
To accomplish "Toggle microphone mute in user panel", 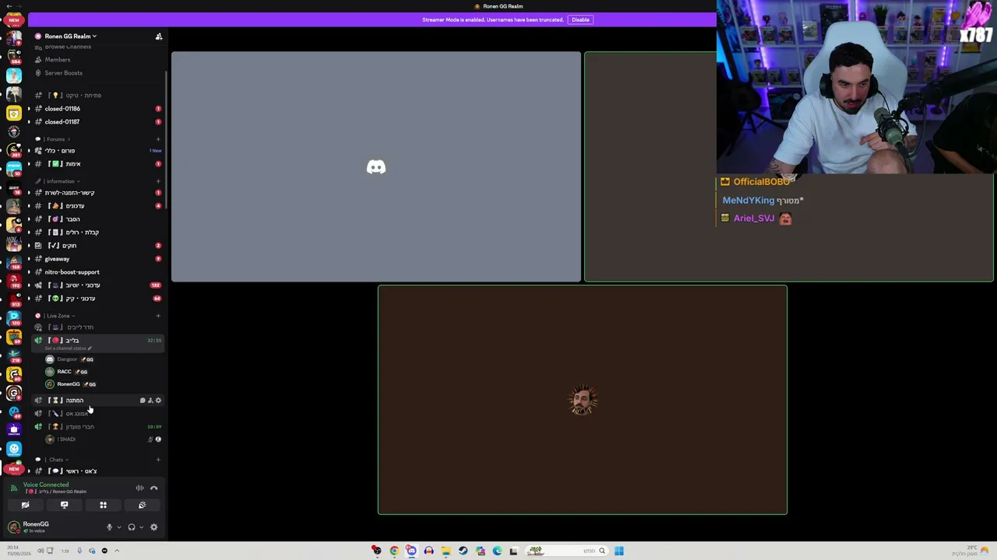I will point(109,527).
